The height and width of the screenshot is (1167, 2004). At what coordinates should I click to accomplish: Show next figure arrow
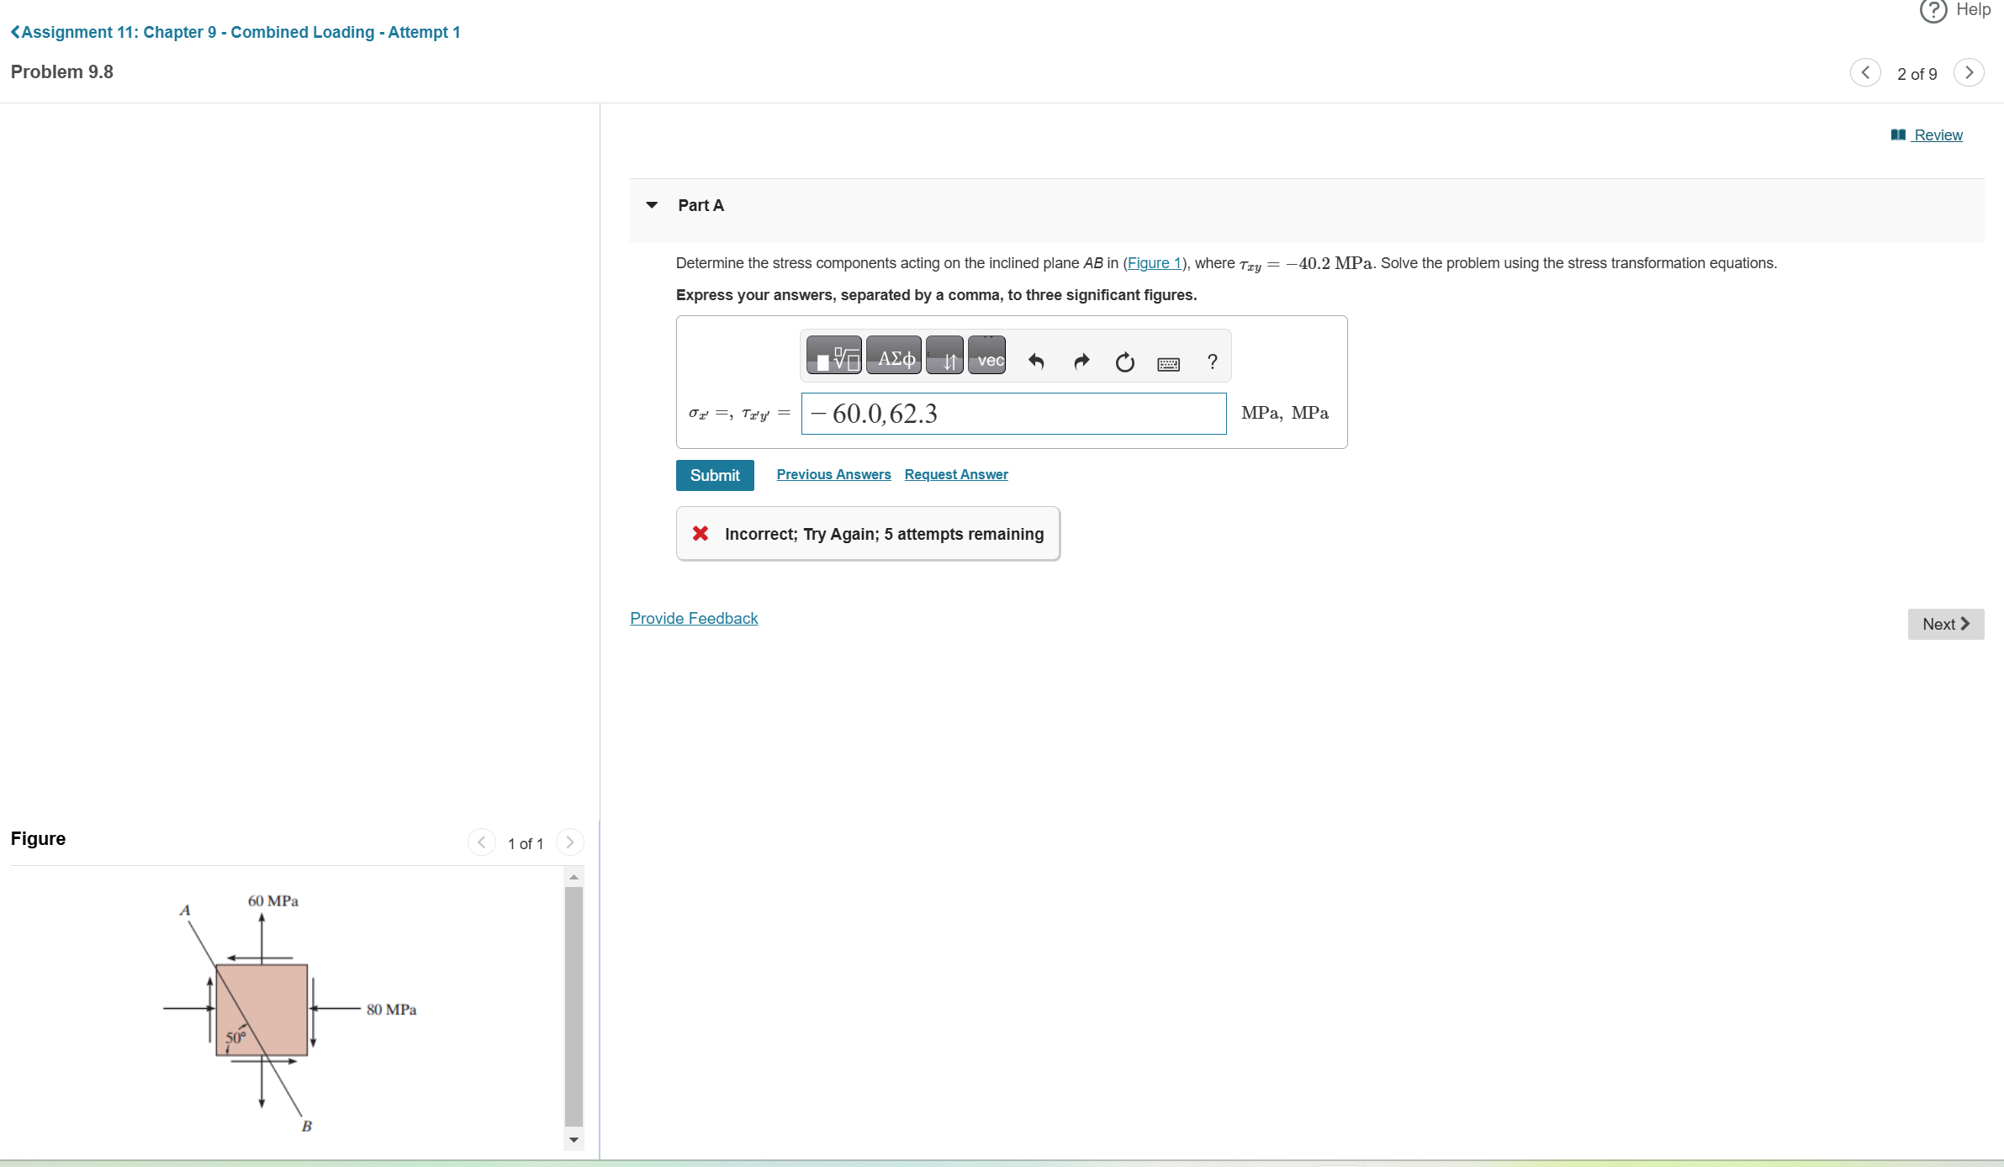[x=569, y=842]
